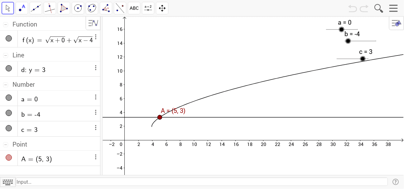Open the Graphics view style bar
This screenshot has width=404, height=189.
tap(397, 23)
